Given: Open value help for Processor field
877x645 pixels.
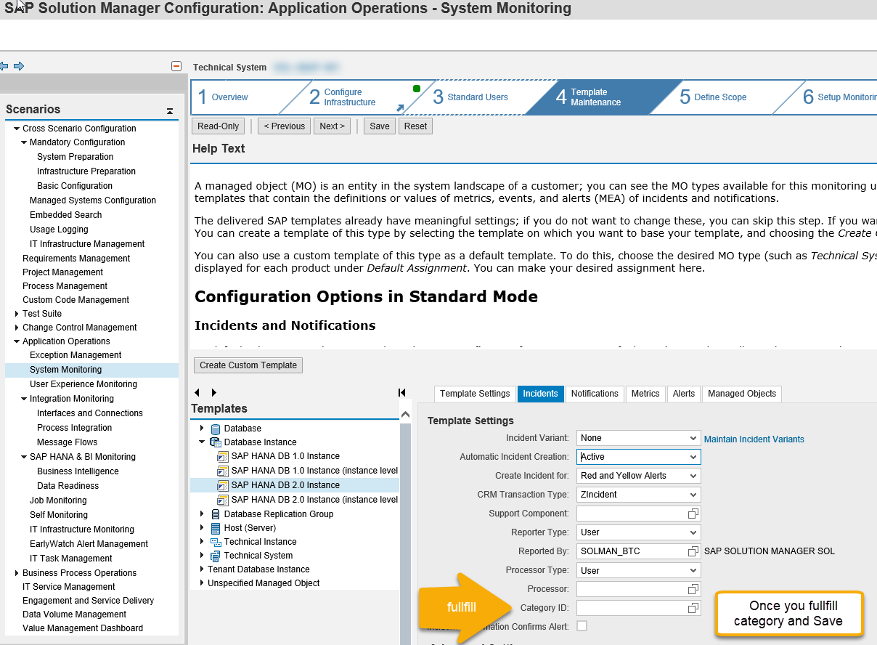Looking at the screenshot, I should [693, 589].
